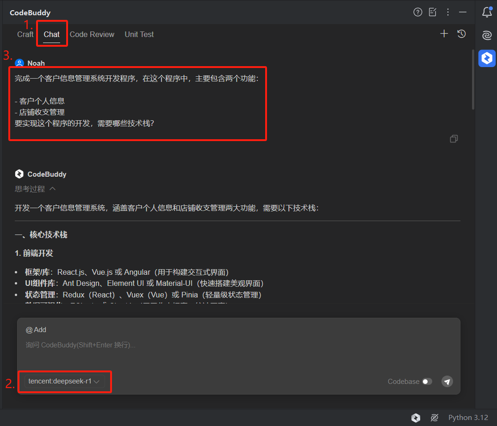Click the 1. 前端开发 subheading
This screenshot has width=497, height=426.
pyautogui.click(x=34, y=253)
